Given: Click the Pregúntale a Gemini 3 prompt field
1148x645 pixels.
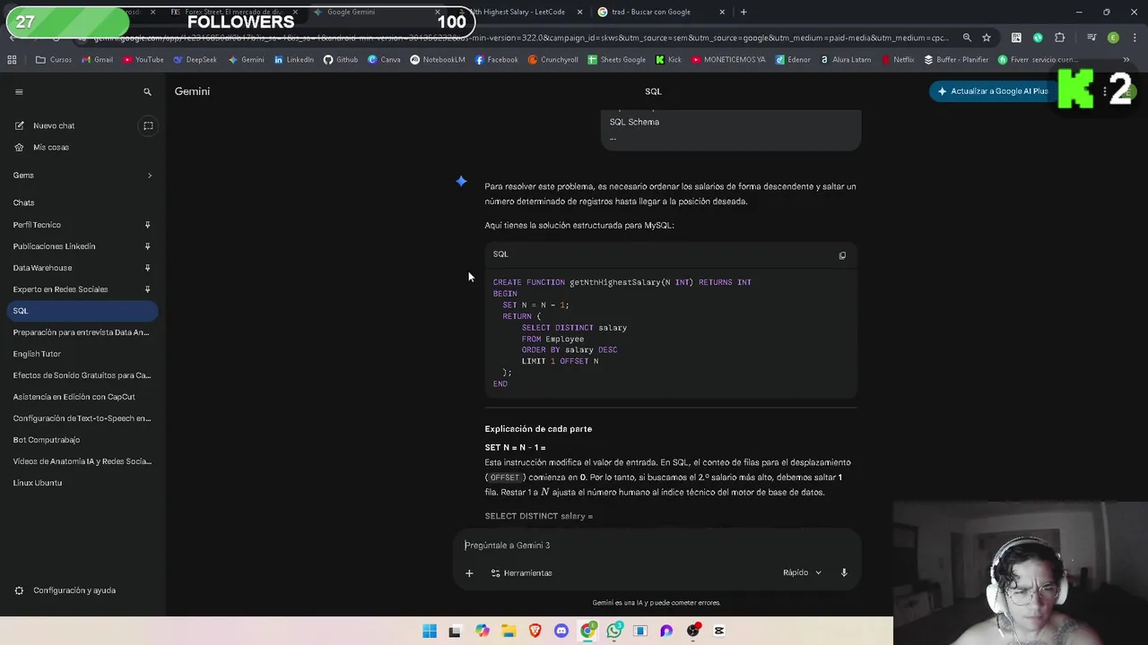Looking at the screenshot, I should click(657, 546).
